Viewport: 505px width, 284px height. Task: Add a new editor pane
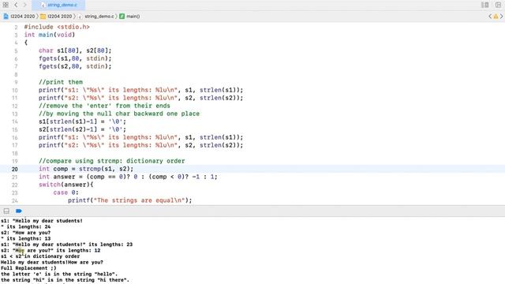[x=498, y=5]
